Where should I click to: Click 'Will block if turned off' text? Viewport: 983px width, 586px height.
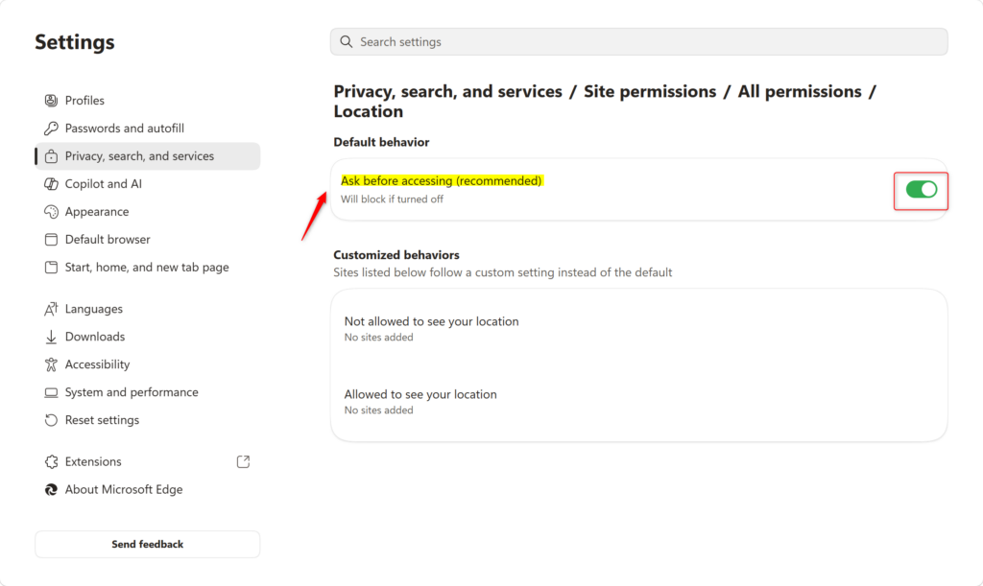click(x=392, y=199)
